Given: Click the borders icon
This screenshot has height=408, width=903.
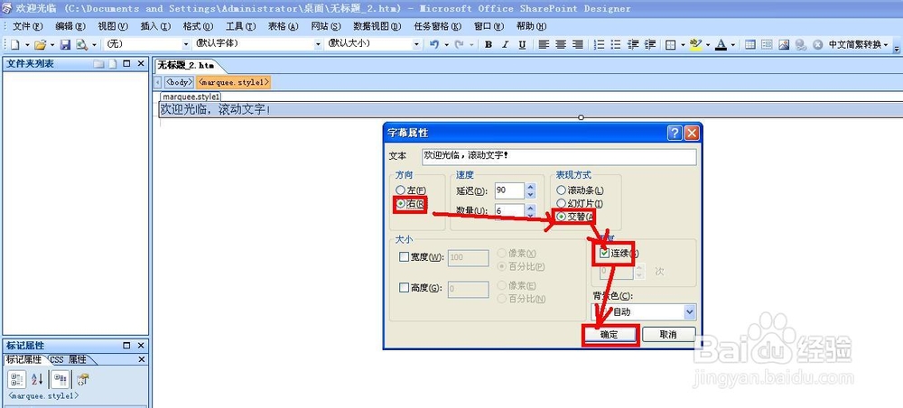Looking at the screenshot, I should (671, 44).
